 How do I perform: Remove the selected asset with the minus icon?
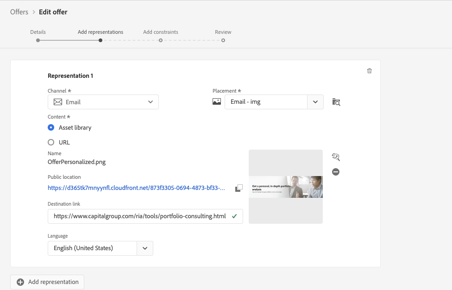pos(336,172)
